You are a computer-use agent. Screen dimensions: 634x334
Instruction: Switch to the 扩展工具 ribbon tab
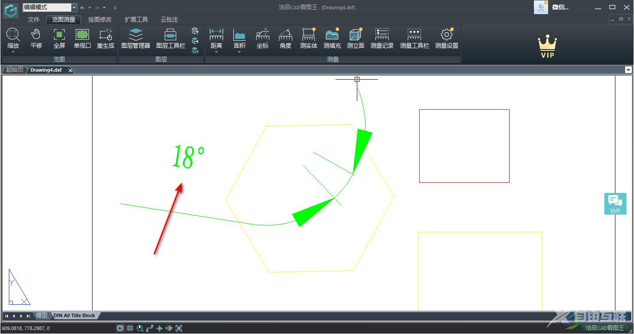tap(136, 19)
